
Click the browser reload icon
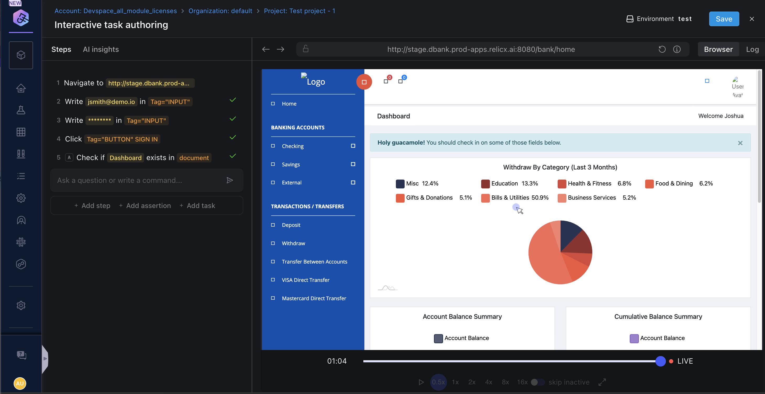click(662, 49)
